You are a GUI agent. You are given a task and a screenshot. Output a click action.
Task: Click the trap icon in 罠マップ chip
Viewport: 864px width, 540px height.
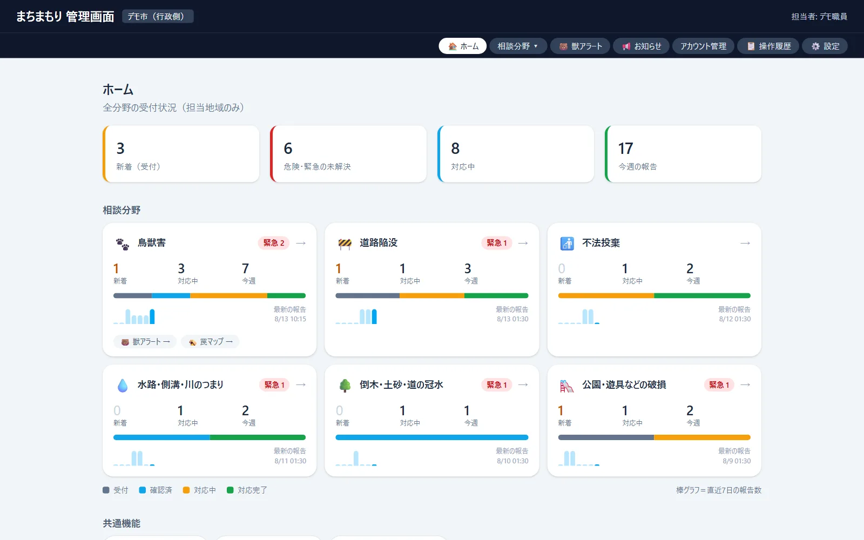(192, 342)
